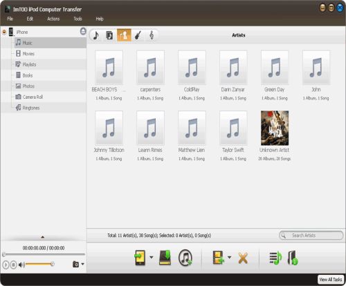Mute the player volume speaker
346x286 pixels.
21,265
